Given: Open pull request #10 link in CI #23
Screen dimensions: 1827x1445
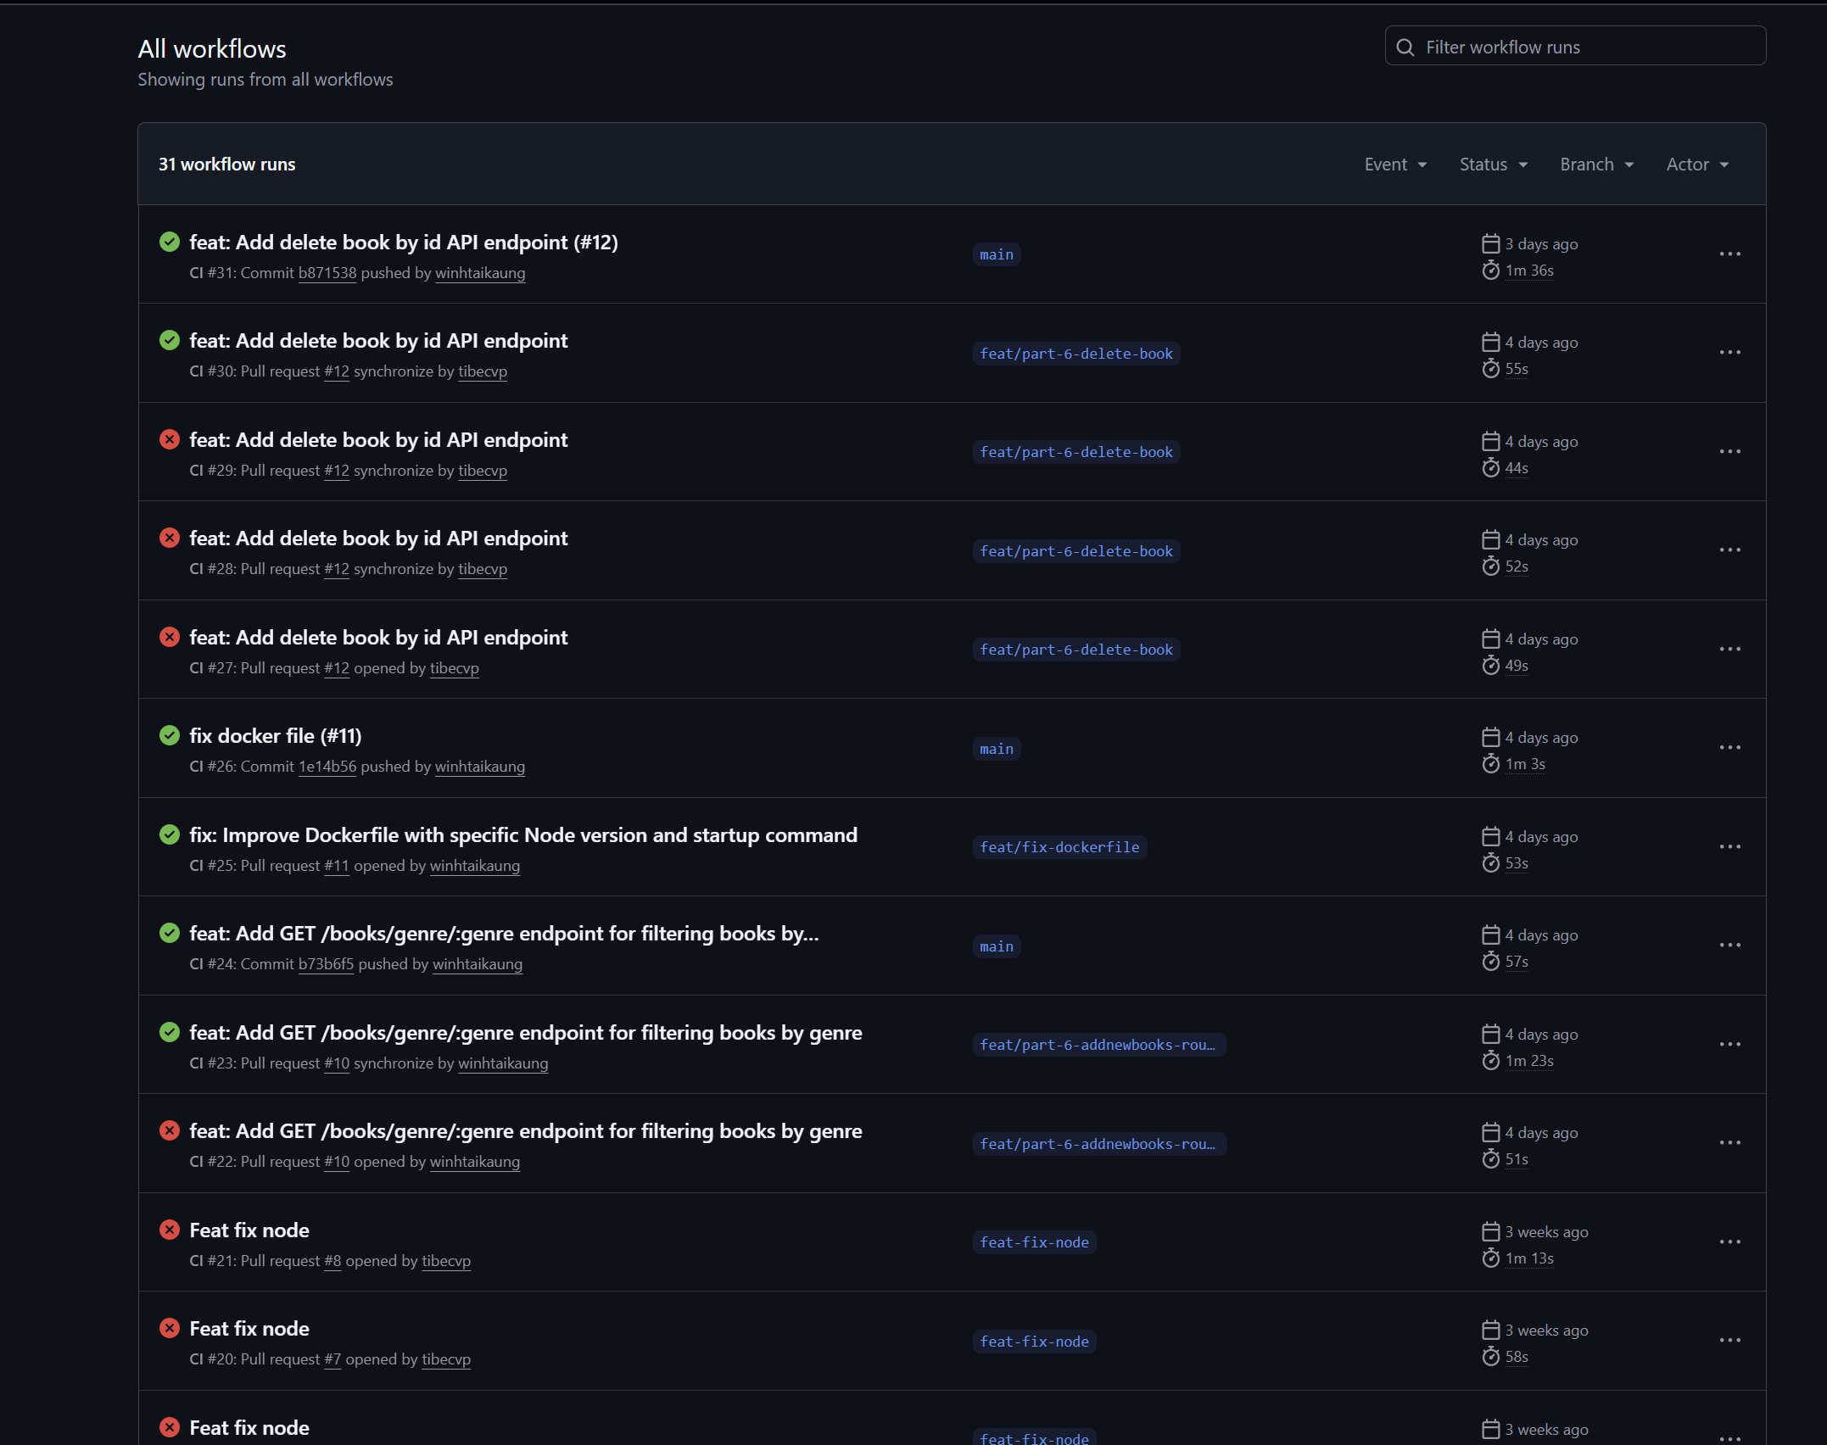Looking at the screenshot, I should 337,1063.
